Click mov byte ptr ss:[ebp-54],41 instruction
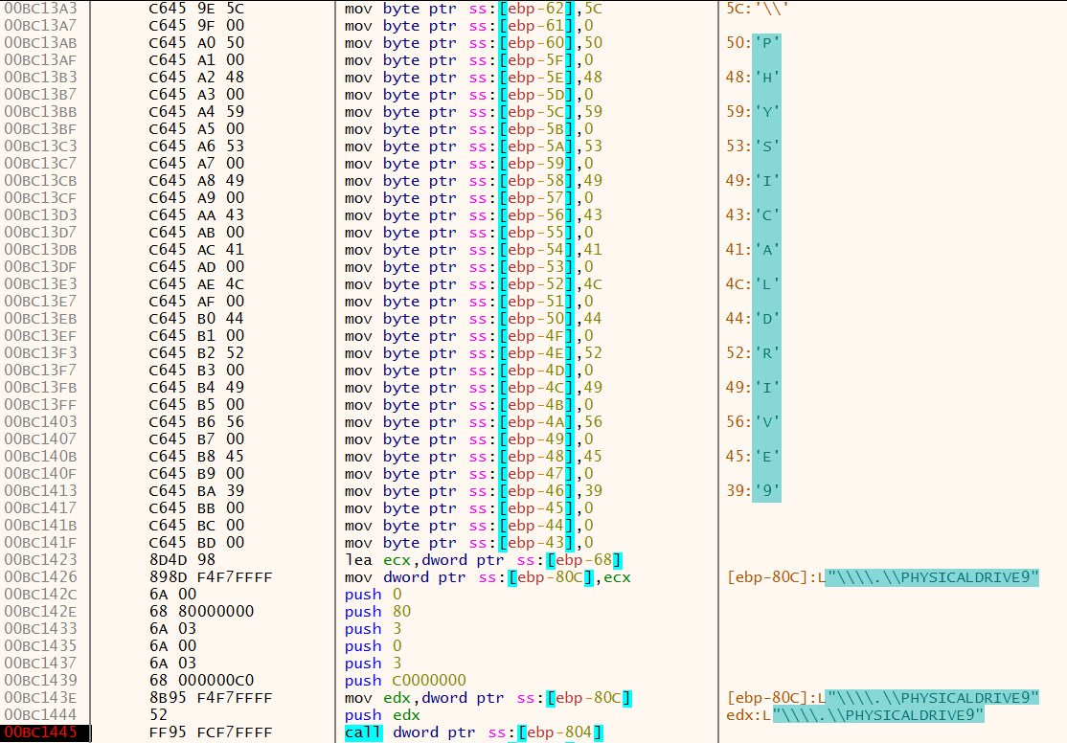 [x=473, y=250]
